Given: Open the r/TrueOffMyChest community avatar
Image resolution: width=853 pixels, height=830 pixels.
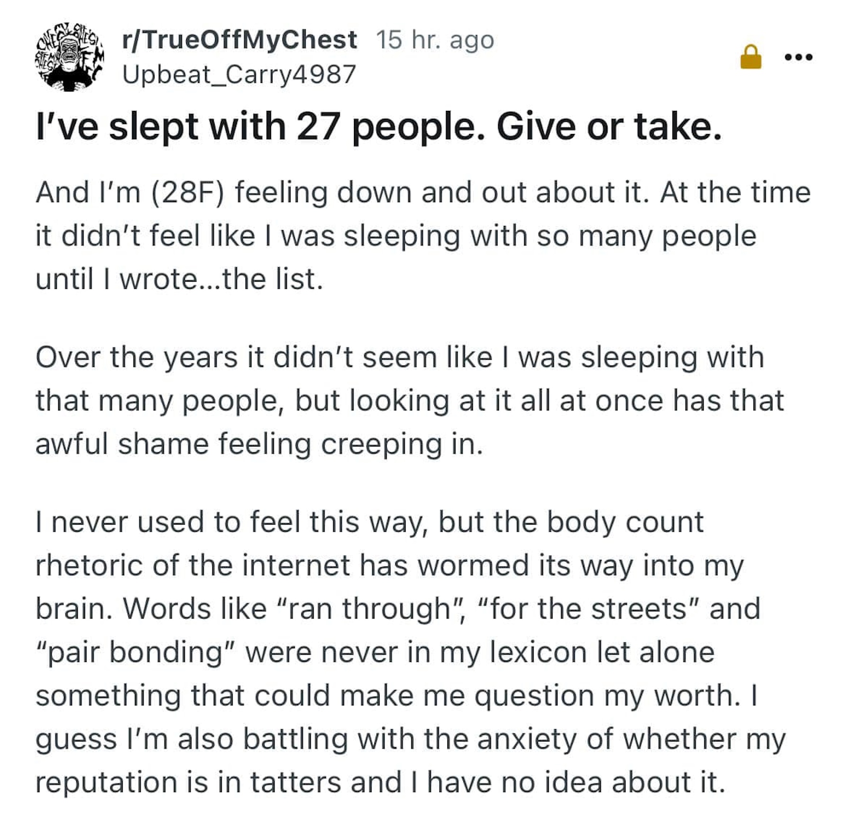Looking at the screenshot, I should click(69, 57).
